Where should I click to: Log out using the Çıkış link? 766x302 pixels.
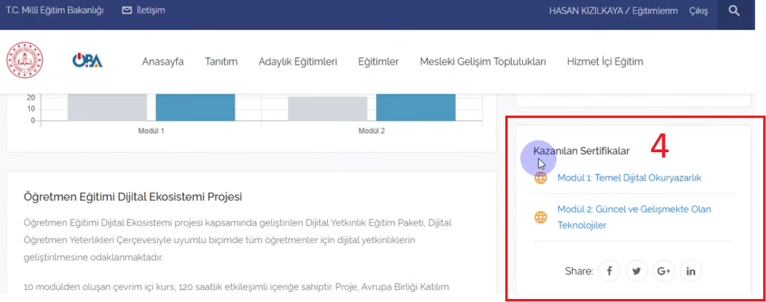tap(698, 11)
